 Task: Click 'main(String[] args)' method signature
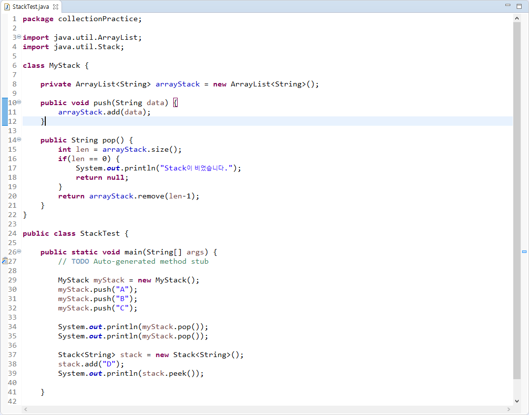coord(166,252)
